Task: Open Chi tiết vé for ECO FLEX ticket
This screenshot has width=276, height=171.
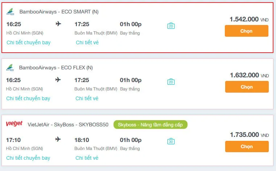Action: (87, 98)
